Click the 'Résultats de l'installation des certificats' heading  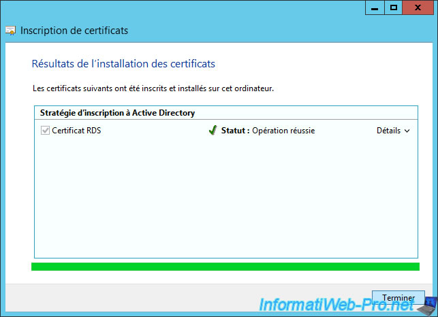pos(123,64)
